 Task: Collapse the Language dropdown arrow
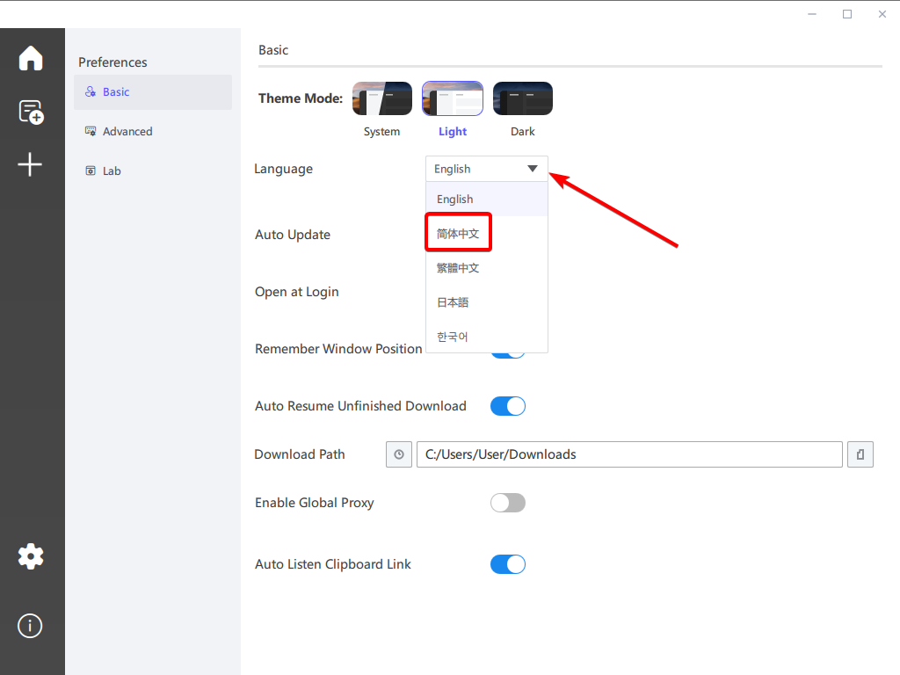pyautogui.click(x=533, y=169)
